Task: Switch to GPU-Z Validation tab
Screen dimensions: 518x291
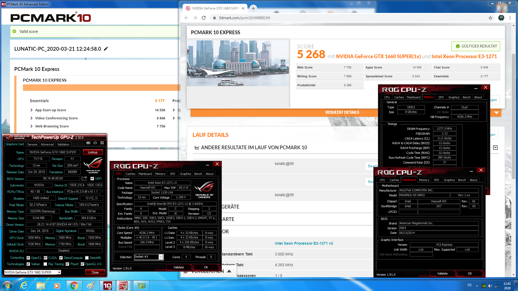Action: [63, 144]
